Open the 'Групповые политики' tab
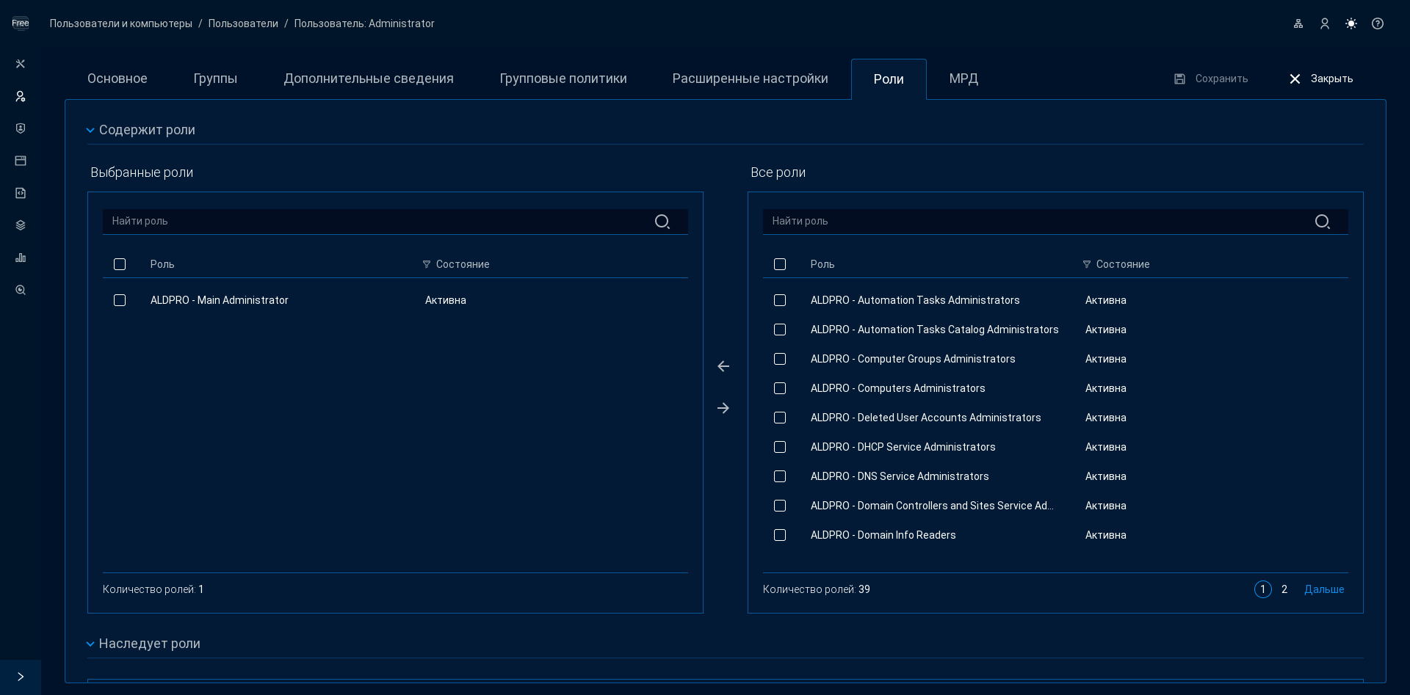Screen dimensions: 1410x695 pyautogui.click(x=563, y=79)
